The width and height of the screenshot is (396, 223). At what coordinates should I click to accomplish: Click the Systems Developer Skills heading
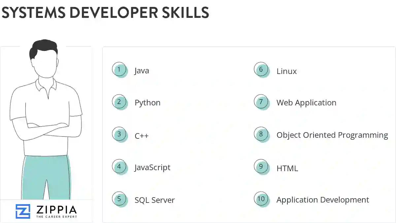(x=106, y=13)
